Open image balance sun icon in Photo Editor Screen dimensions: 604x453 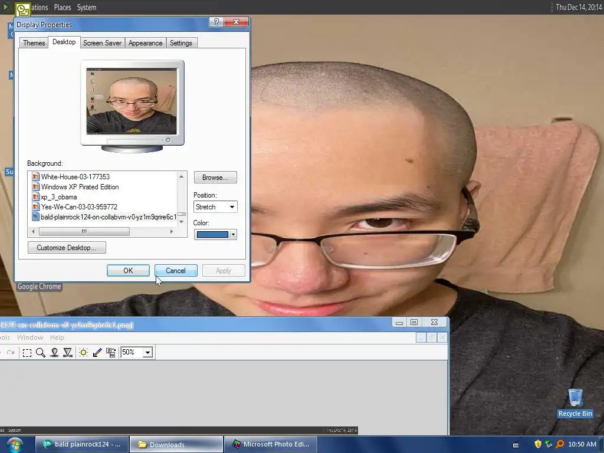tap(83, 353)
